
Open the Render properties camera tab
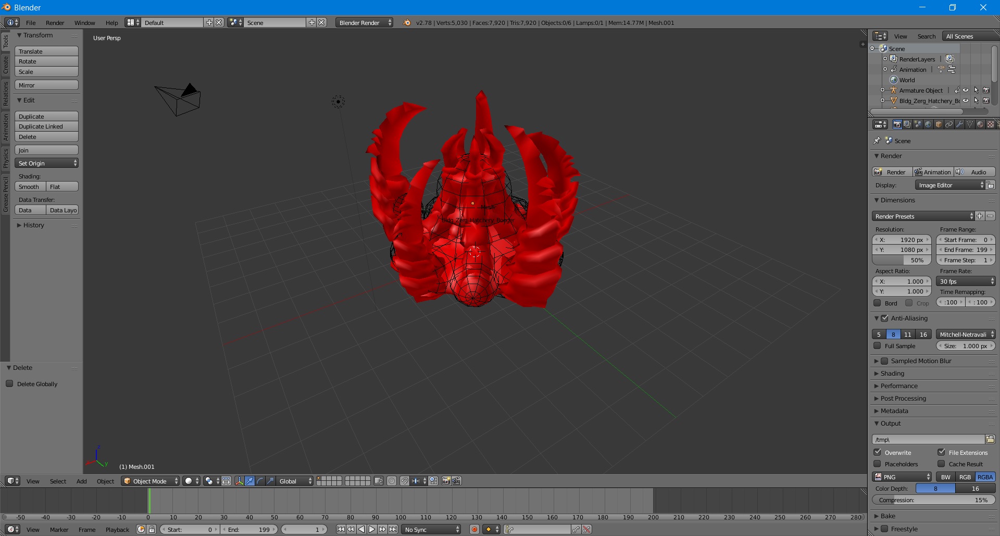[x=897, y=124]
